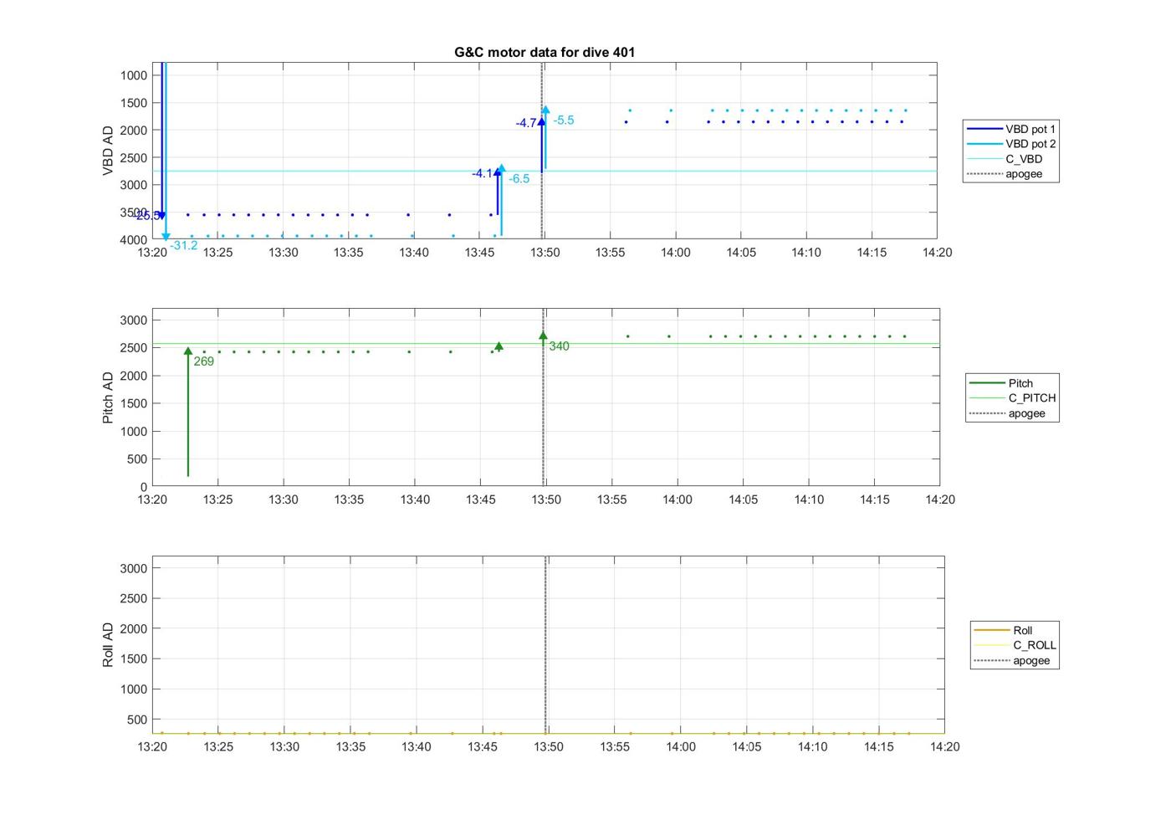The height and width of the screenshot is (825, 1171).
Task: Click the "-4.7" VBD annotation value
Action: tap(526, 123)
